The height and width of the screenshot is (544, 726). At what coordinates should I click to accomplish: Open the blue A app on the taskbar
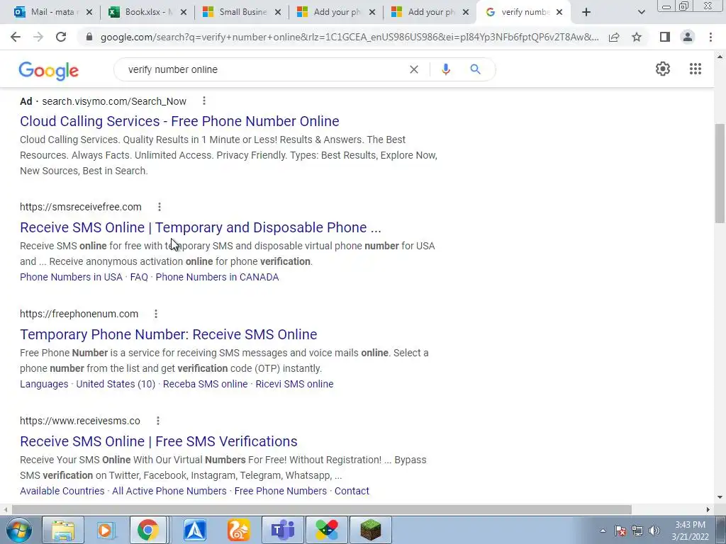[x=195, y=530]
